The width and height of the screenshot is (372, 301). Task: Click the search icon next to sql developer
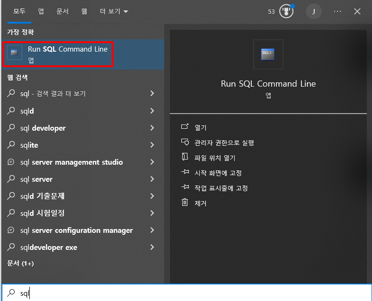tap(11, 128)
